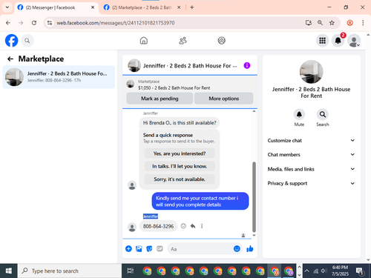
Task: Click the Jenniffer profile picture in right panel
Action: [311, 72]
